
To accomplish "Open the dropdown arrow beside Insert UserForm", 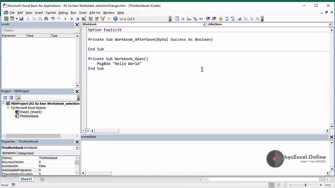I will coord(17,19).
